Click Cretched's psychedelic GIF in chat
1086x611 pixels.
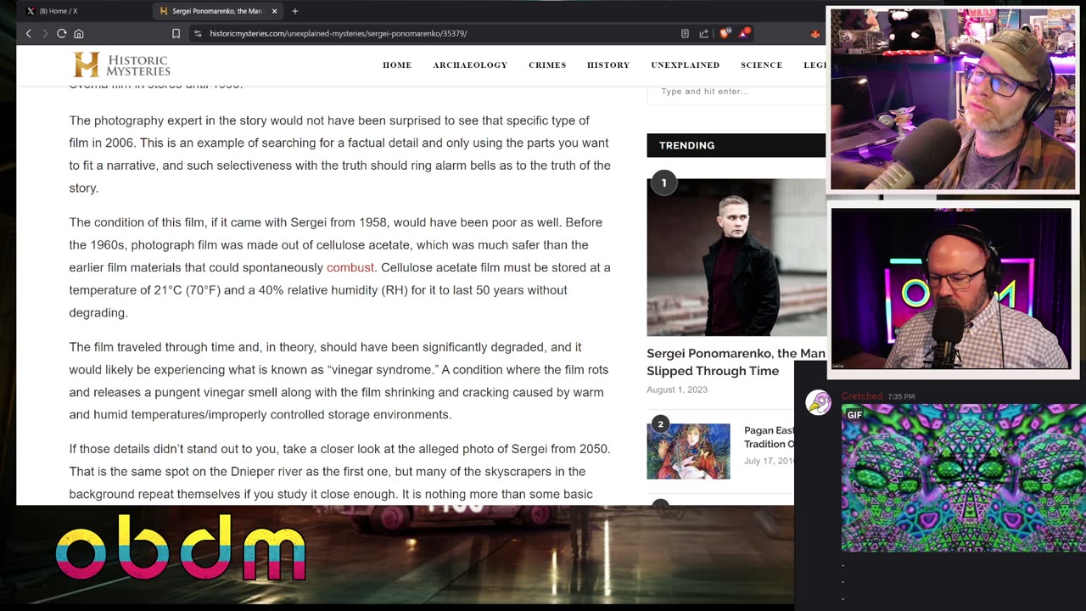coord(963,478)
